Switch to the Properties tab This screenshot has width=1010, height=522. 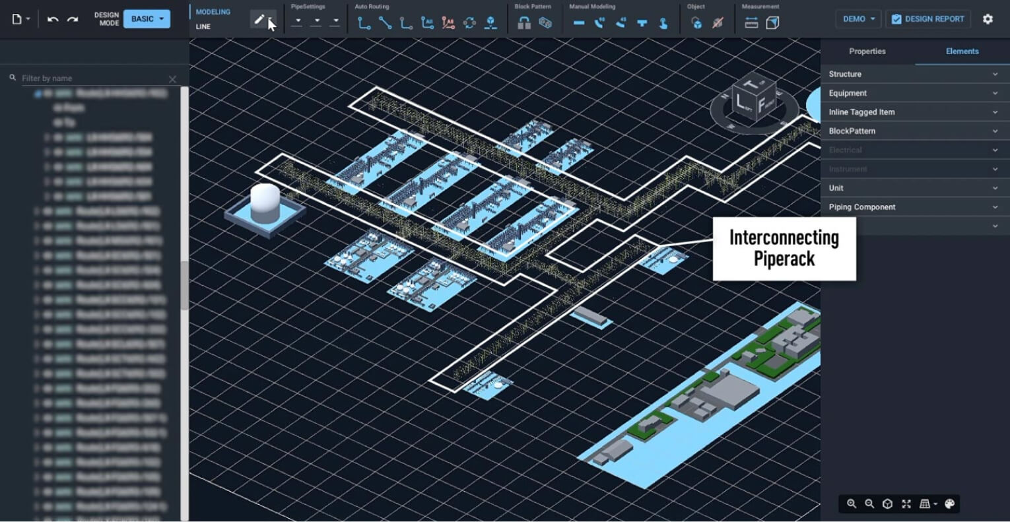coord(867,51)
